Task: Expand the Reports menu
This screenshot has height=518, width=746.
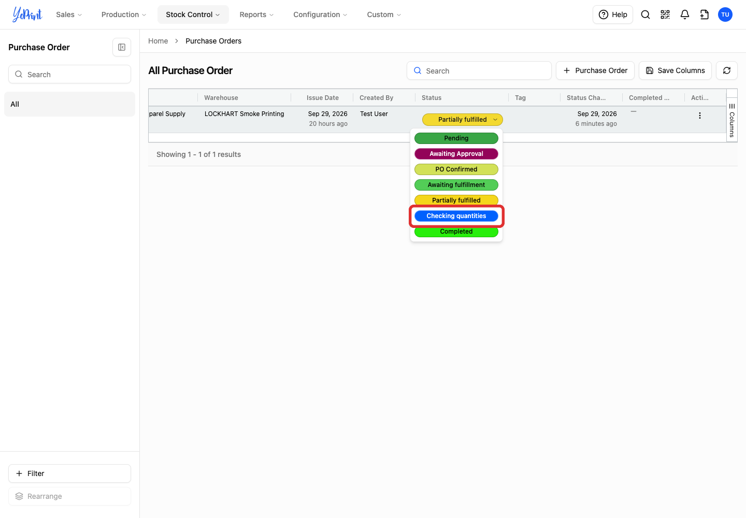Action: pyautogui.click(x=256, y=15)
